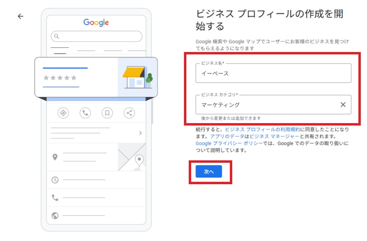Viewport: 367px width, 241px height.
Task: Open アプリのデータ link
Action: coord(227,136)
